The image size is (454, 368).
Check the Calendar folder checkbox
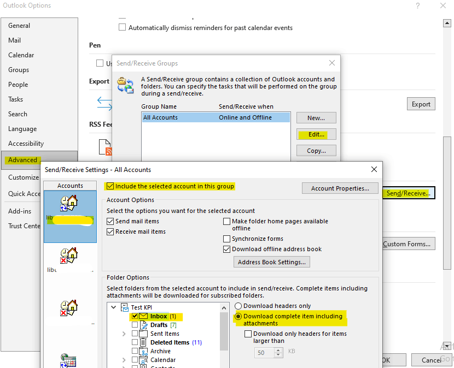[135, 360]
